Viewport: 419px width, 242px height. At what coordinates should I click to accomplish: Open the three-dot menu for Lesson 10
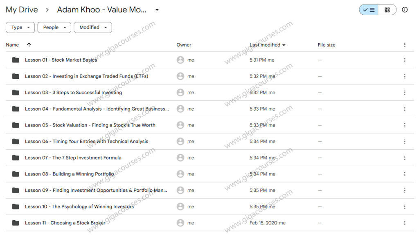[405, 206]
